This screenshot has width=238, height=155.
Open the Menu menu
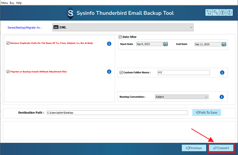coord(4,3)
